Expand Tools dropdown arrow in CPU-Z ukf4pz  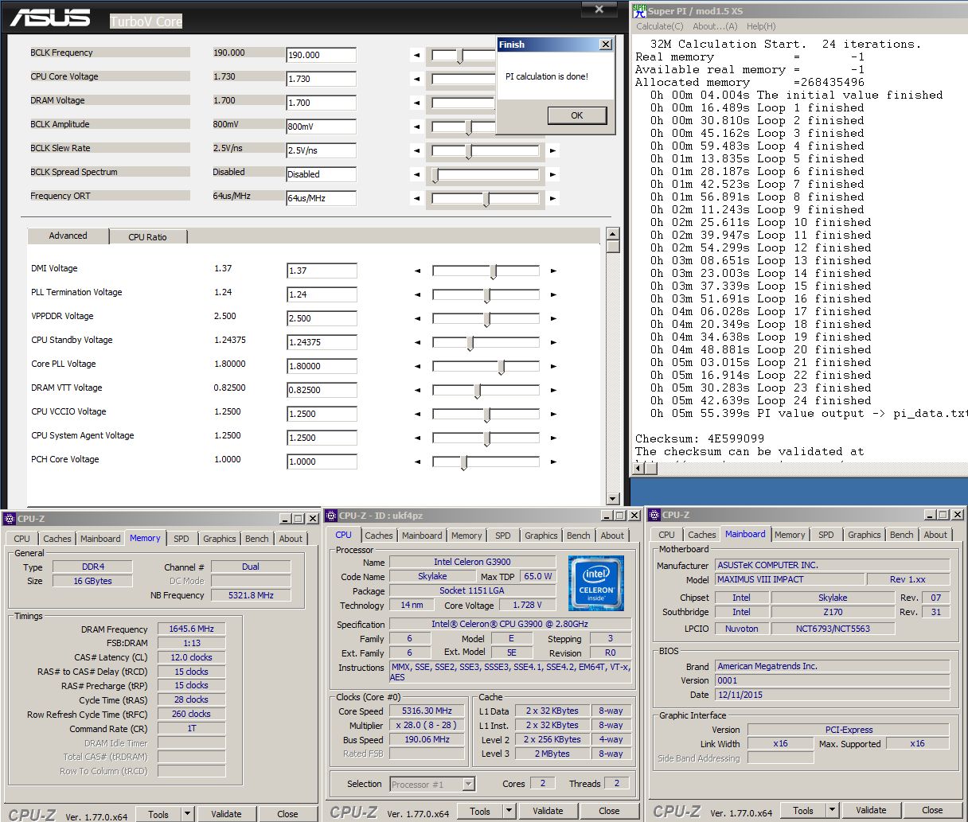509,811
